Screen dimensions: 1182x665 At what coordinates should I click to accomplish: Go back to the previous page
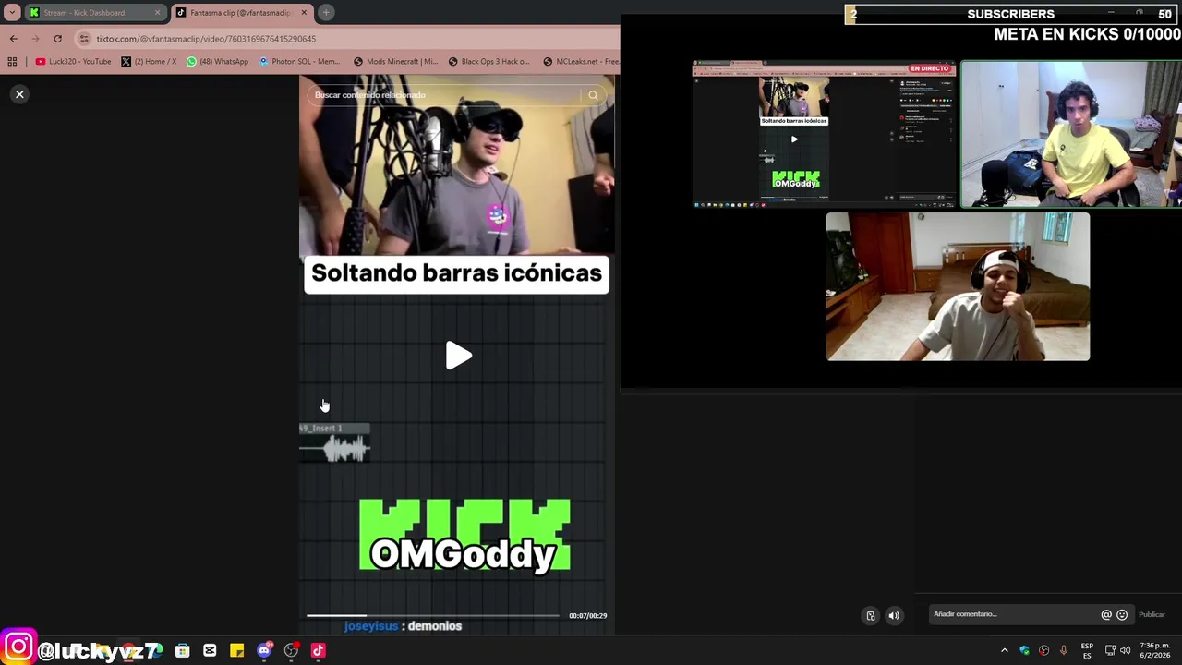tap(13, 39)
